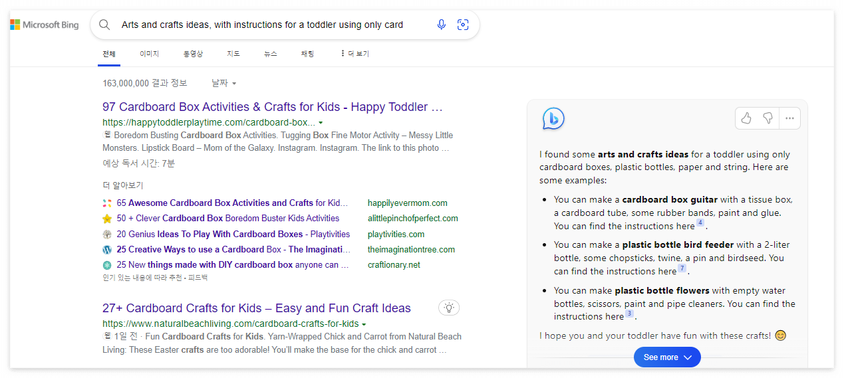Open 25 Creative Ways to use Cardboard link

(x=233, y=250)
